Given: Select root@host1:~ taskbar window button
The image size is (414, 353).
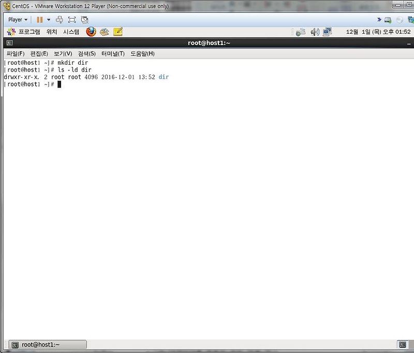Looking at the screenshot, I should (x=48, y=345).
